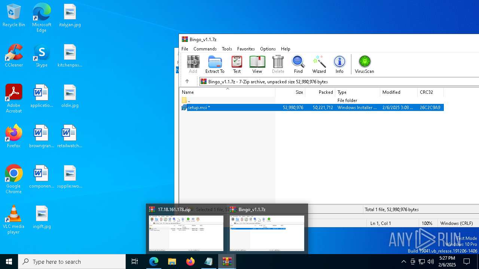The height and width of the screenshot is (269, 479).
Task: Select the applicatio... Word document
Action: pos(42,96)
